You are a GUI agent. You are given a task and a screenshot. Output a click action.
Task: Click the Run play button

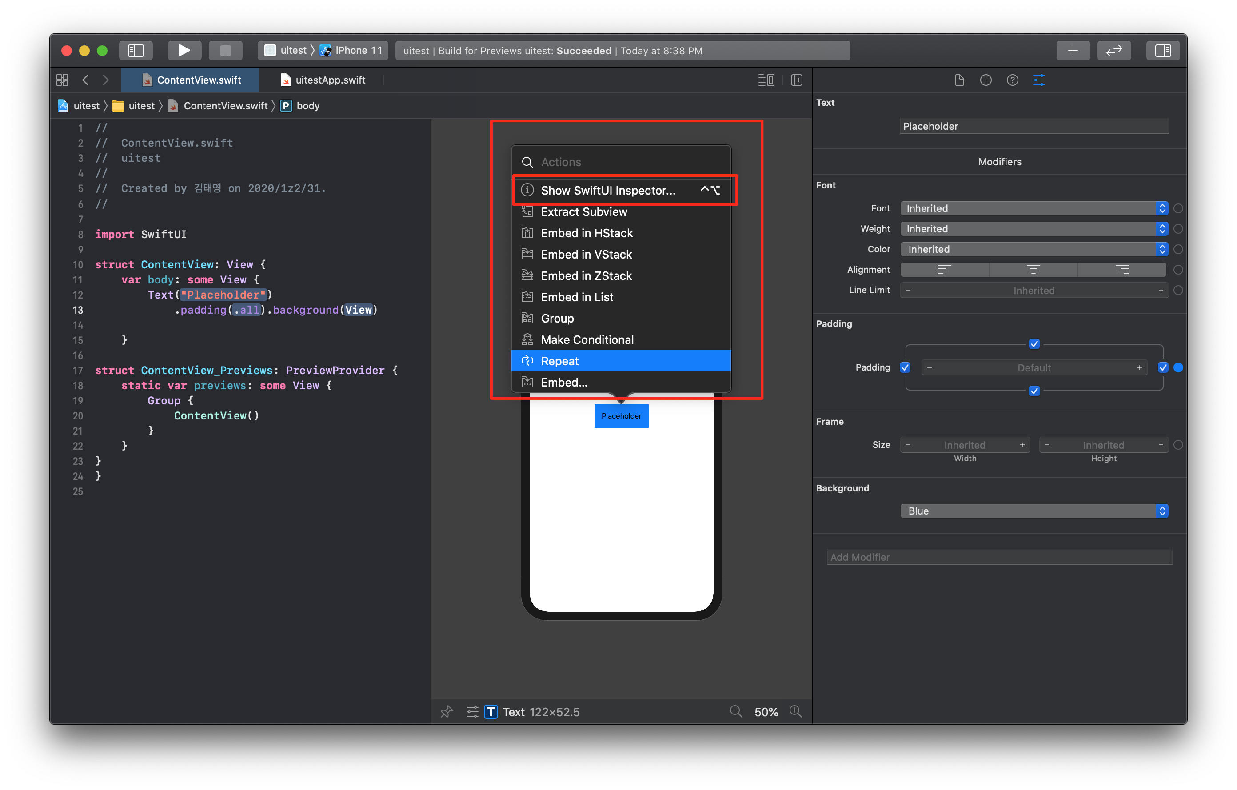[x=184, y=50]
